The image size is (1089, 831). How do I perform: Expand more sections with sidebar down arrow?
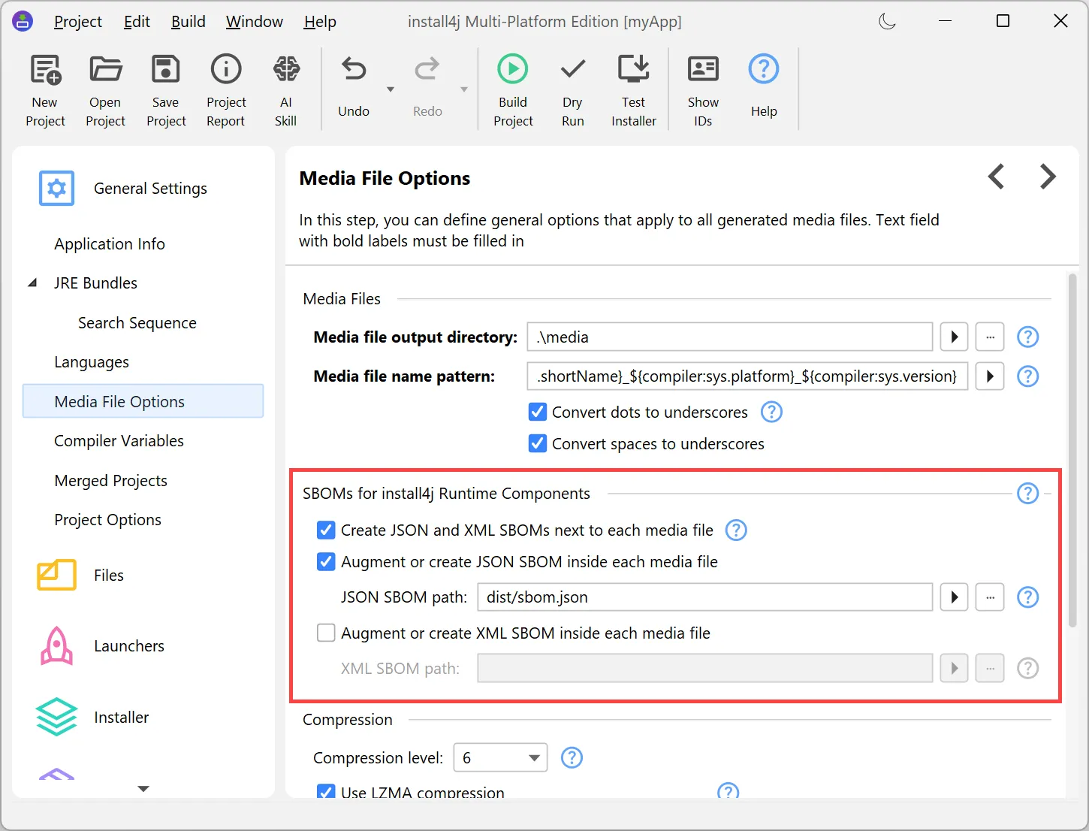(143, 789)
